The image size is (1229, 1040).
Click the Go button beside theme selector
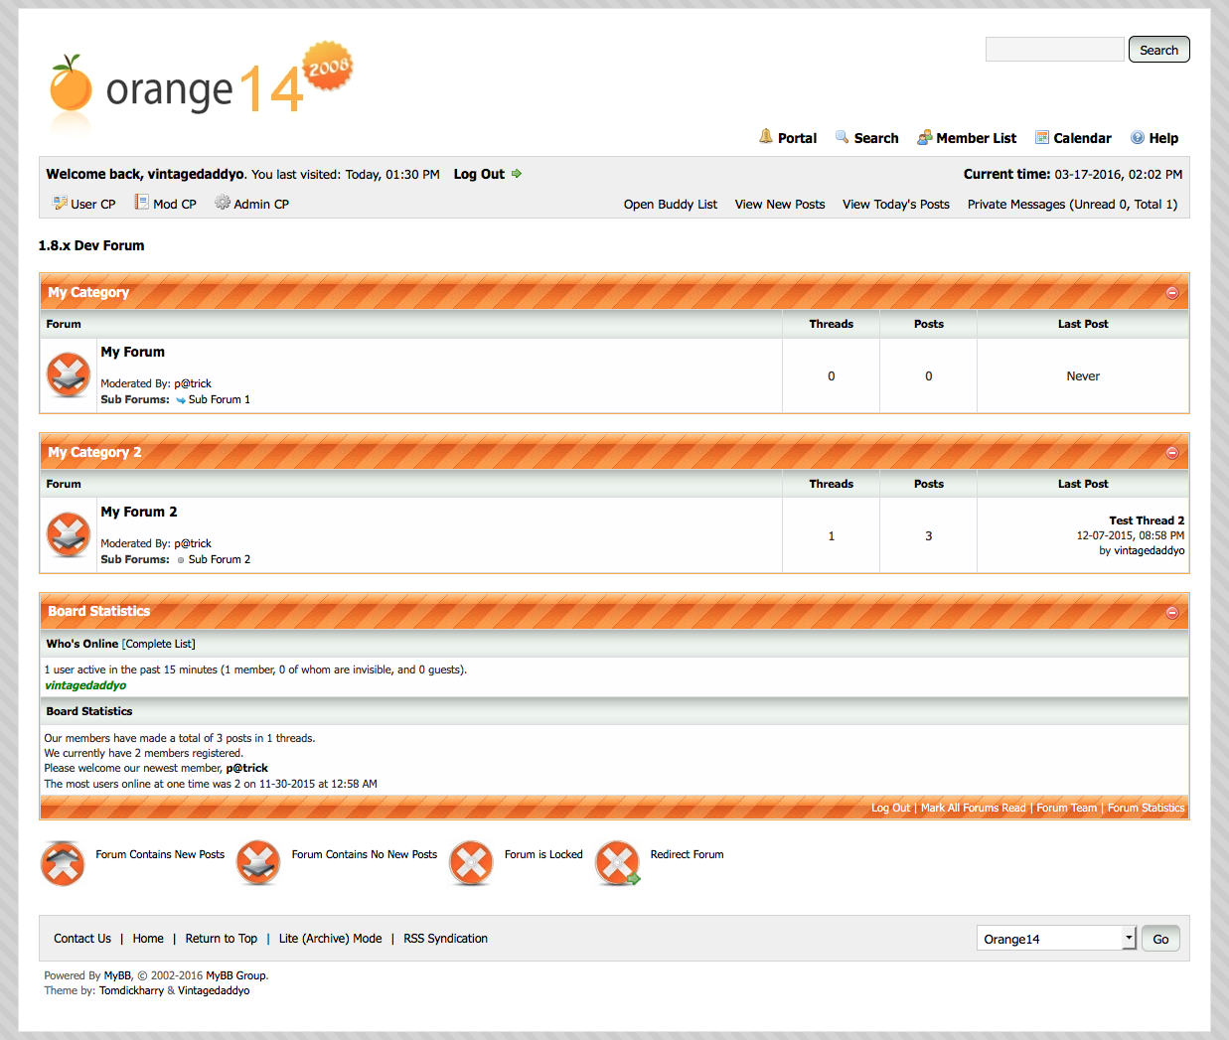coord(1159,939)
